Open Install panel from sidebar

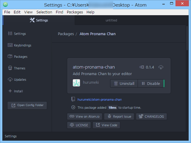tap(18, 91)
